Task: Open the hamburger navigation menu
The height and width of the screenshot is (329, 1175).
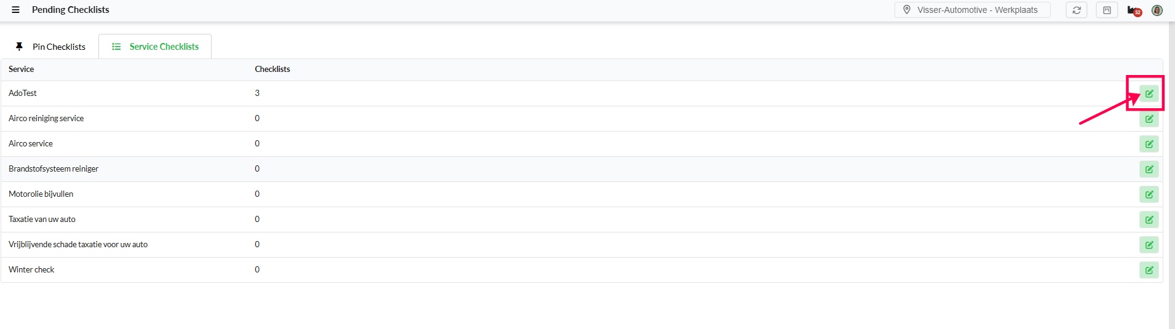Action: (x=16, y=10)
